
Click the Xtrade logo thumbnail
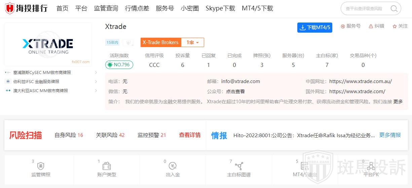point(48,44)
